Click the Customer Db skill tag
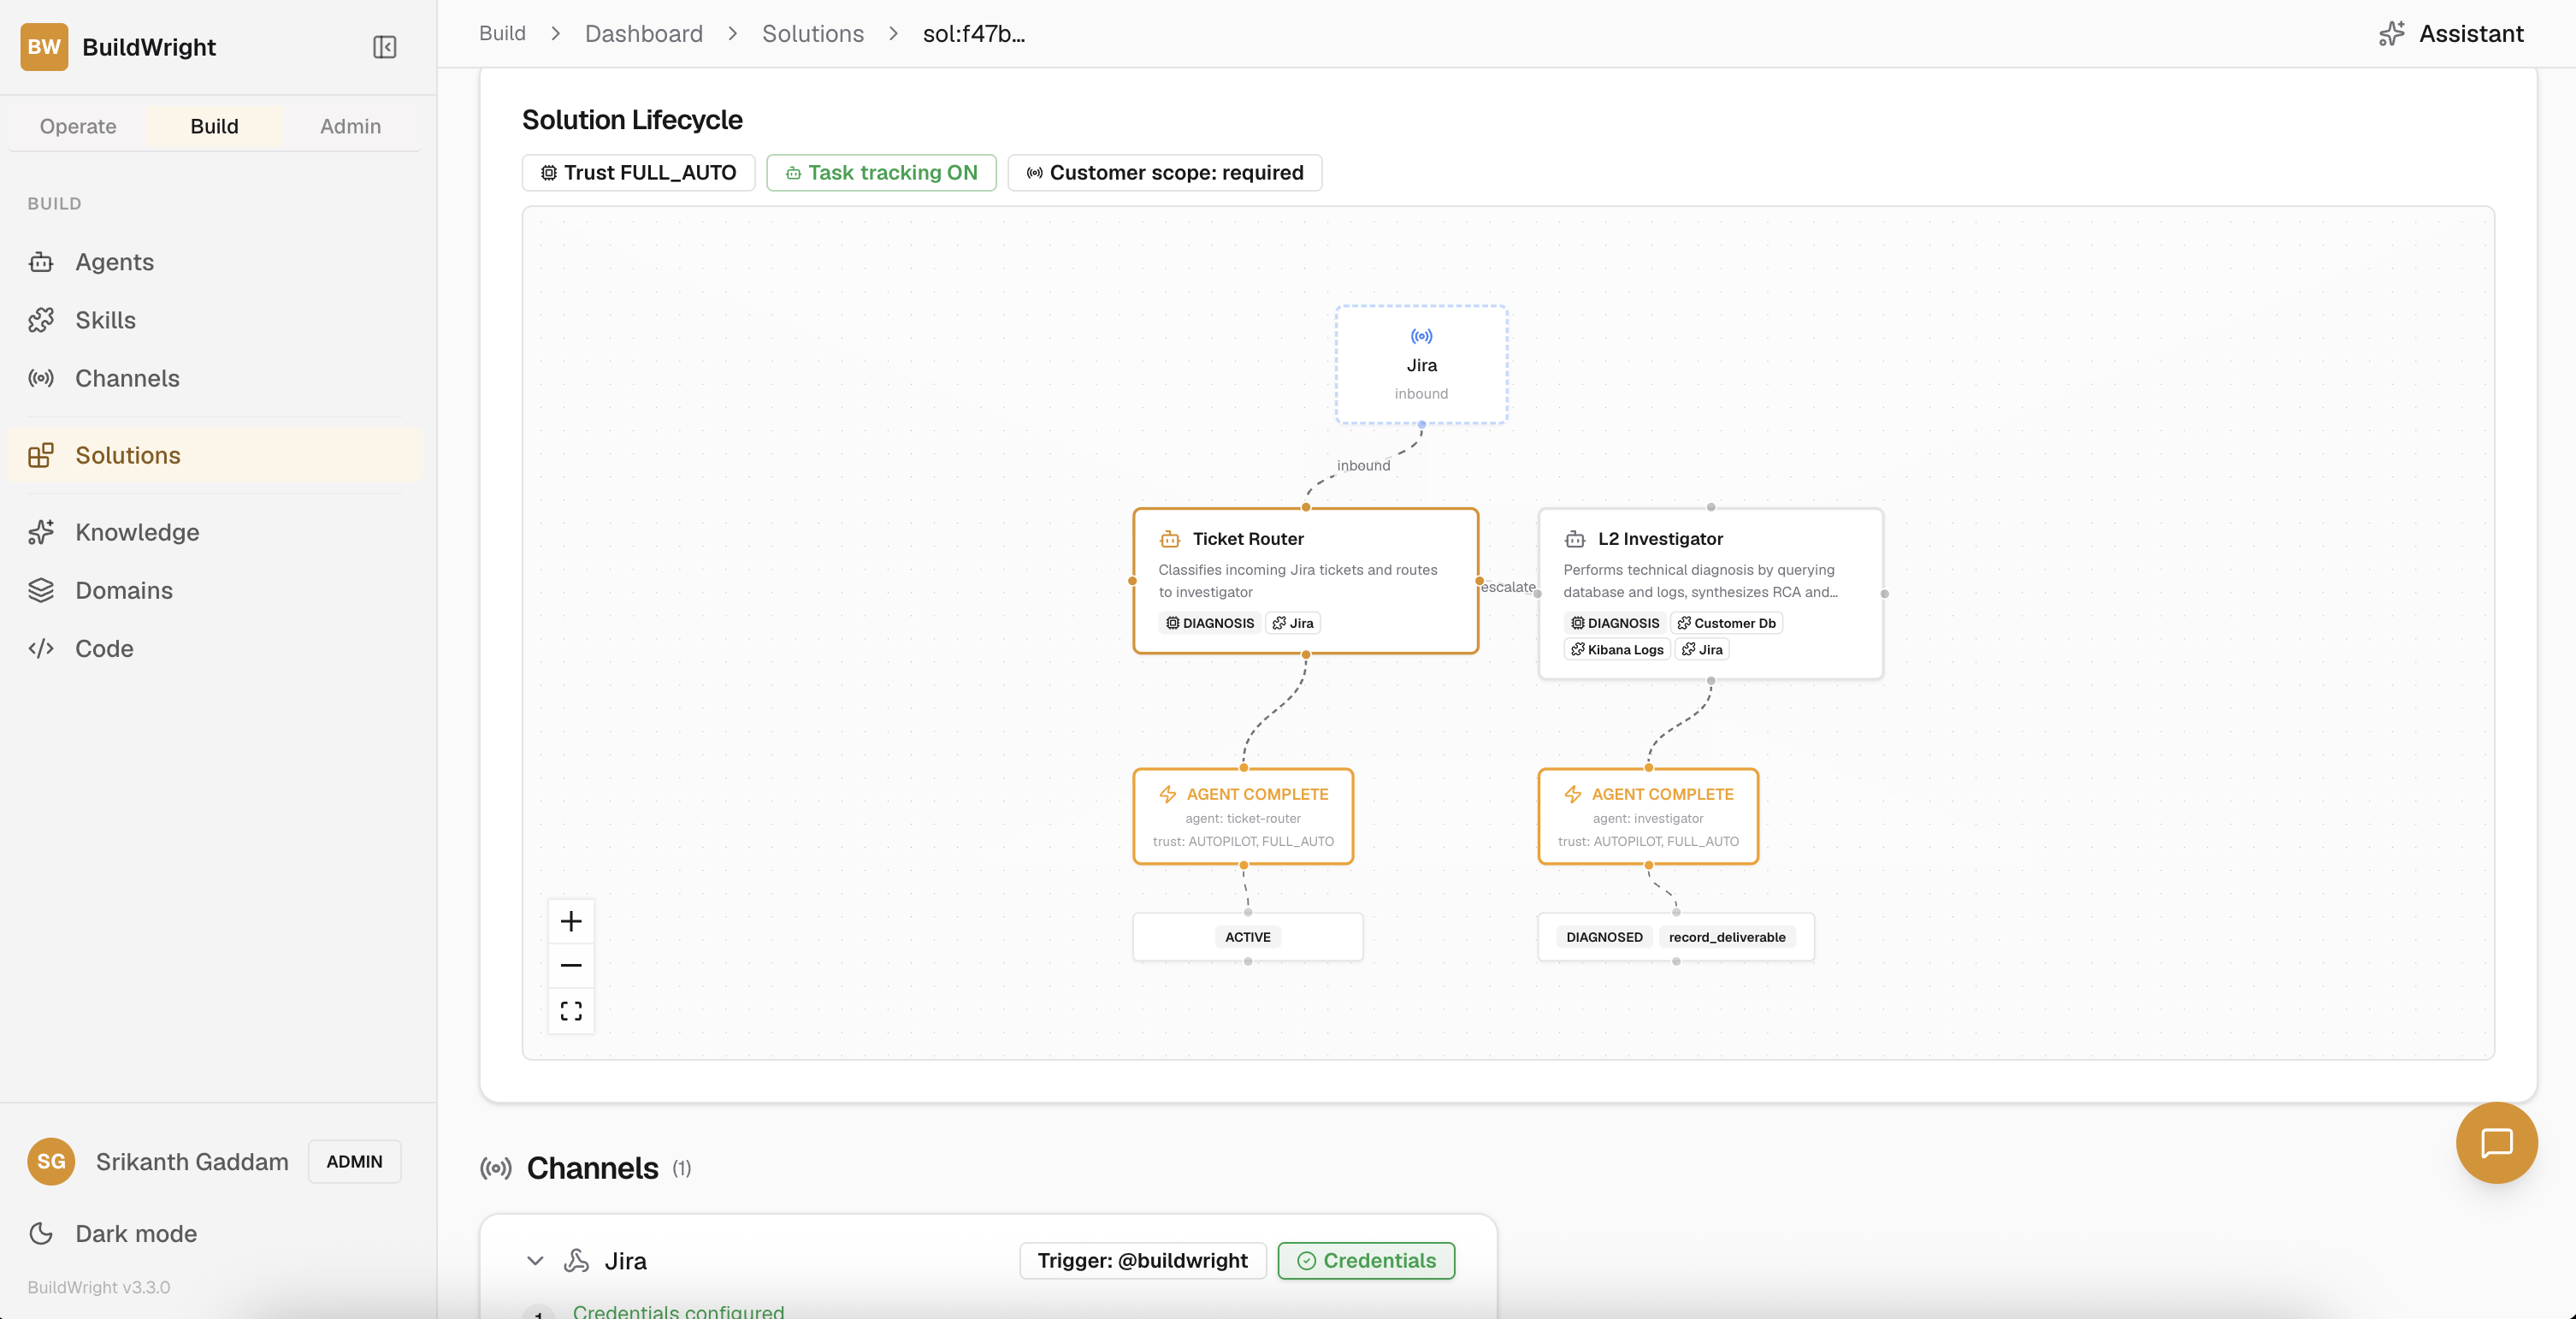 1727,623
